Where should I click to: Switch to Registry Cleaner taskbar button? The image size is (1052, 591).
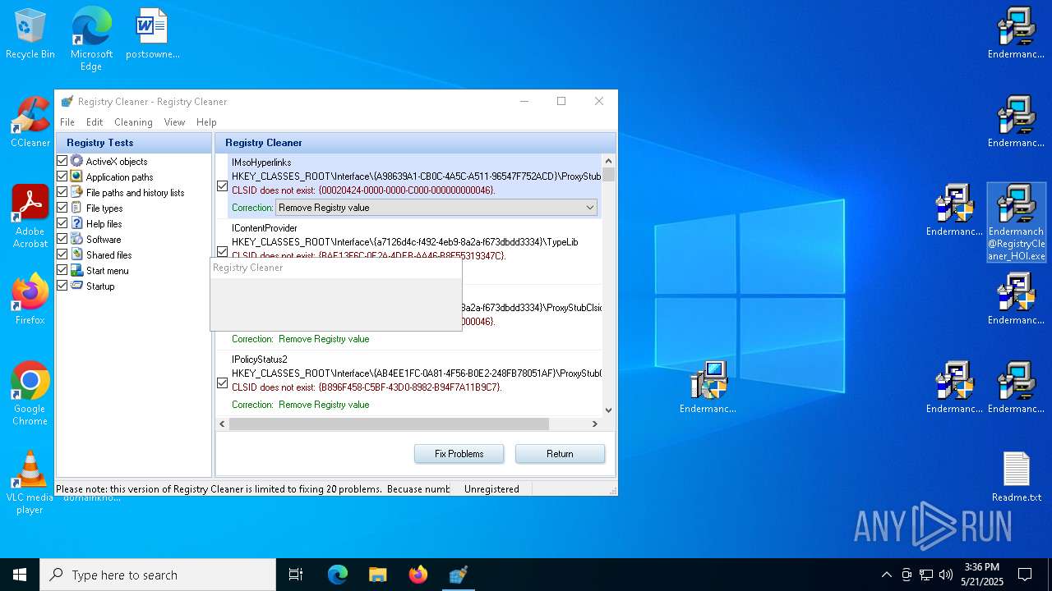tap(458, 575)
